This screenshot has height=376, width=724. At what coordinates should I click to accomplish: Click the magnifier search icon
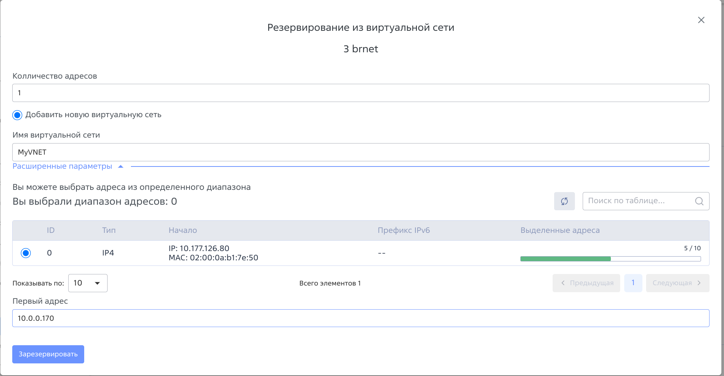(x=699, y=201)
